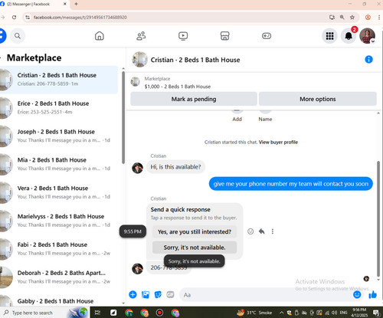The height and width of the screenshot is (318, 383).
Task: Open more actions plus icon in composer
Action: (x=133, y=295)
